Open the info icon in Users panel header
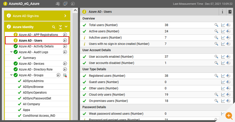The width and height of the screenshot is (235, 122). pyautogui.click(x=222, y=12)
